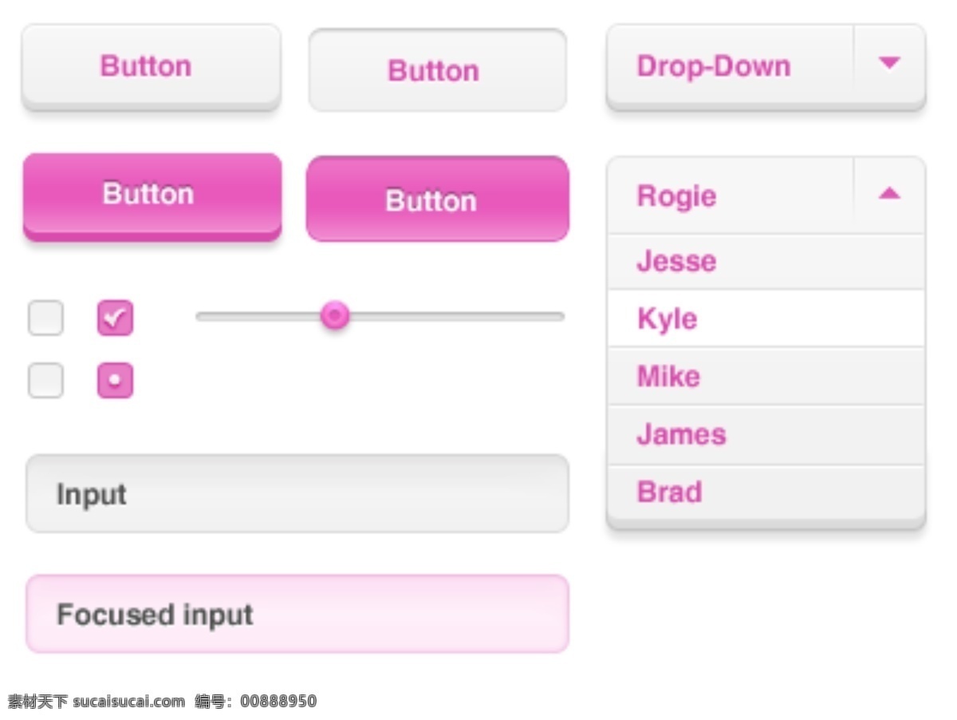Screen dimensions: 957x720
Task: Select the pink filled radio button
Action: pos(115,381)
